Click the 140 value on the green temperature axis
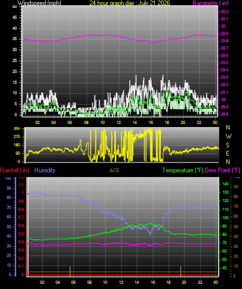Screen dimensions: 242x289 (225, 184)
